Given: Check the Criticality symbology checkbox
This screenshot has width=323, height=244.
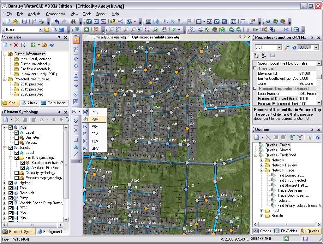Looking at the screenshot, I should tap(17, 173).
